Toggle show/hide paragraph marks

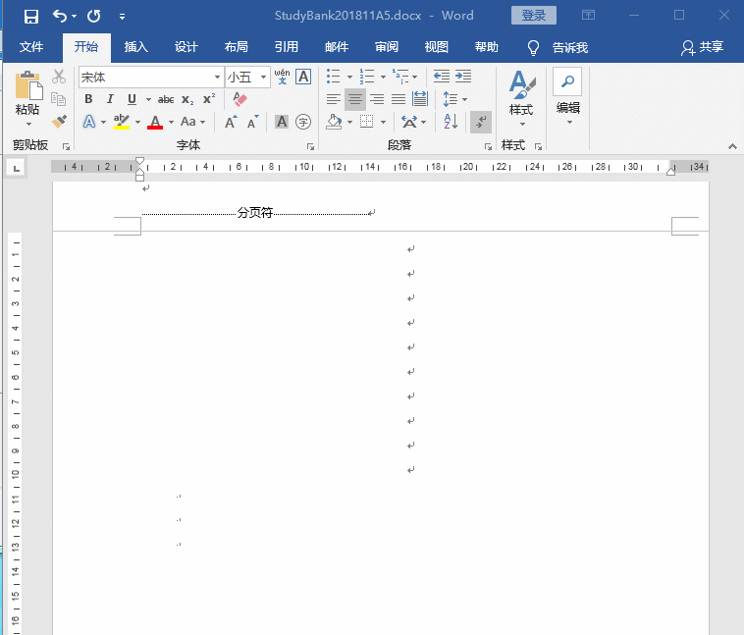[x=481, y=122]
